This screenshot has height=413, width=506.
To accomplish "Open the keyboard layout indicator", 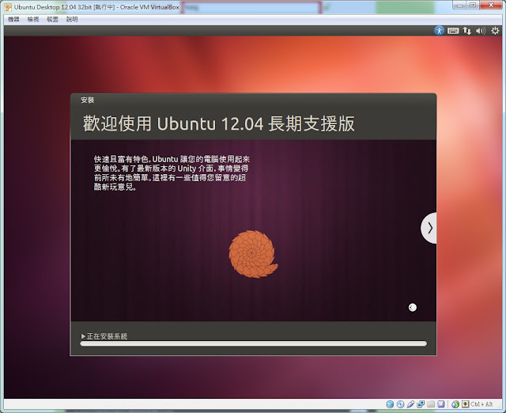I will (x=453, y=31).
